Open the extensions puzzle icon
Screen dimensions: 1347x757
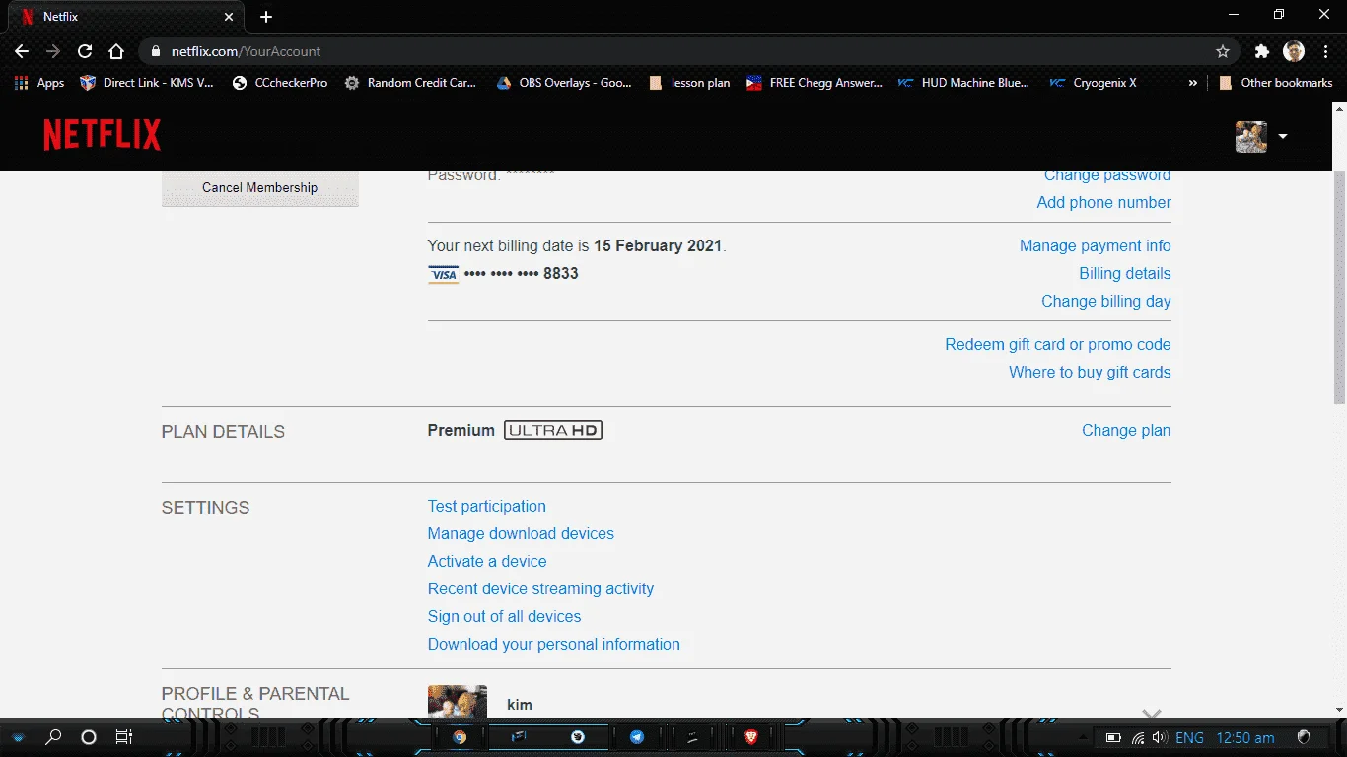point(1262,51)
